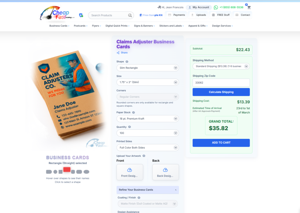Screen dimensions: 300x213
Task: Open the Stickers and Labels menu
Action: click(x=171, y=26)
